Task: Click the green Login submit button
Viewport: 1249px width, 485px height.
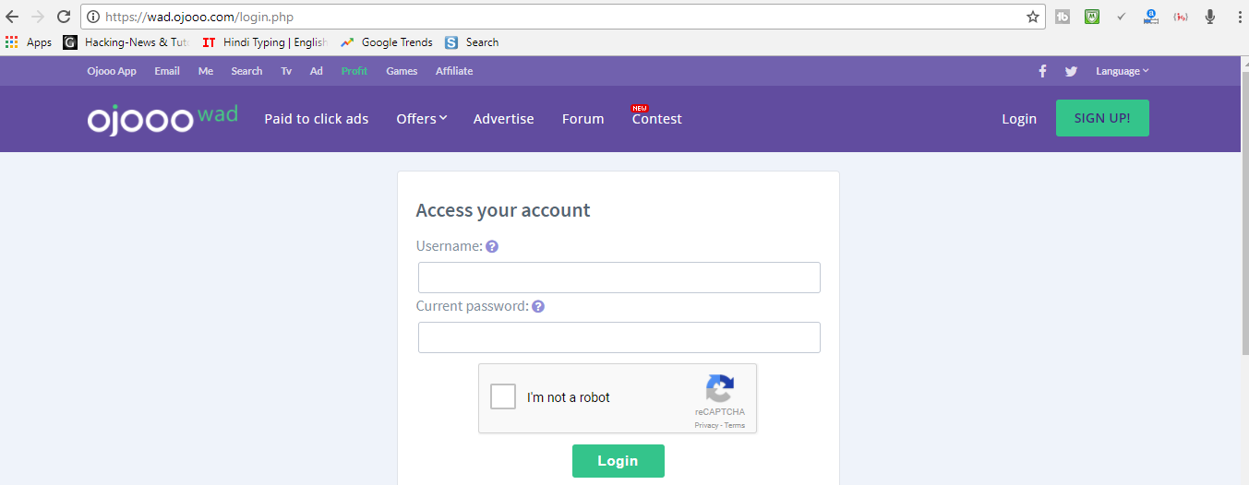Action: click(x=618, y=461)
